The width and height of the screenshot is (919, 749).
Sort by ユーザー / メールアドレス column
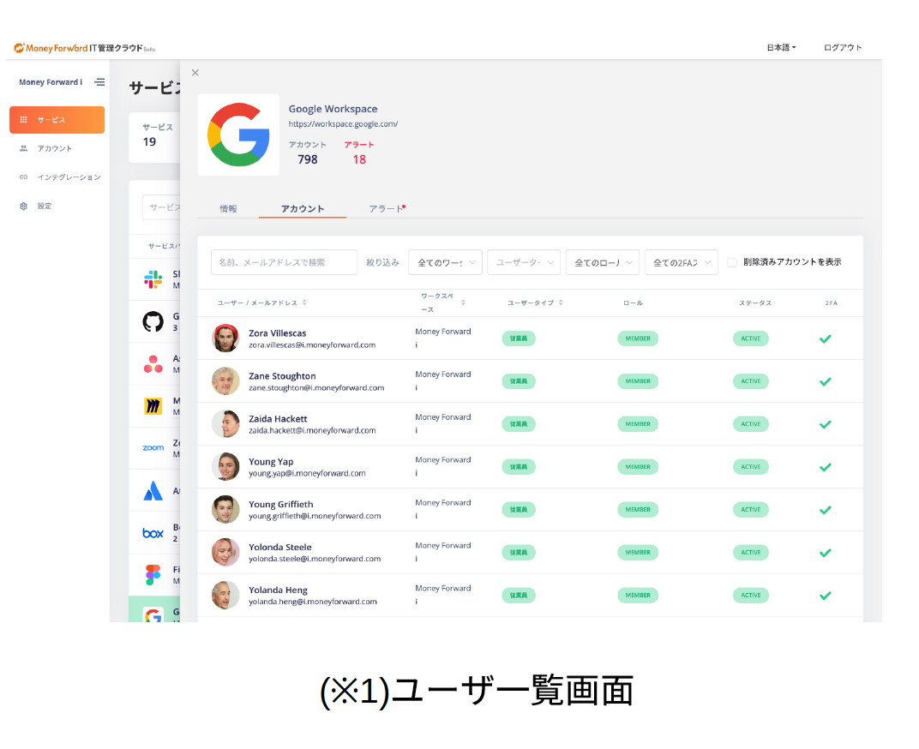(x=261, y=303)
